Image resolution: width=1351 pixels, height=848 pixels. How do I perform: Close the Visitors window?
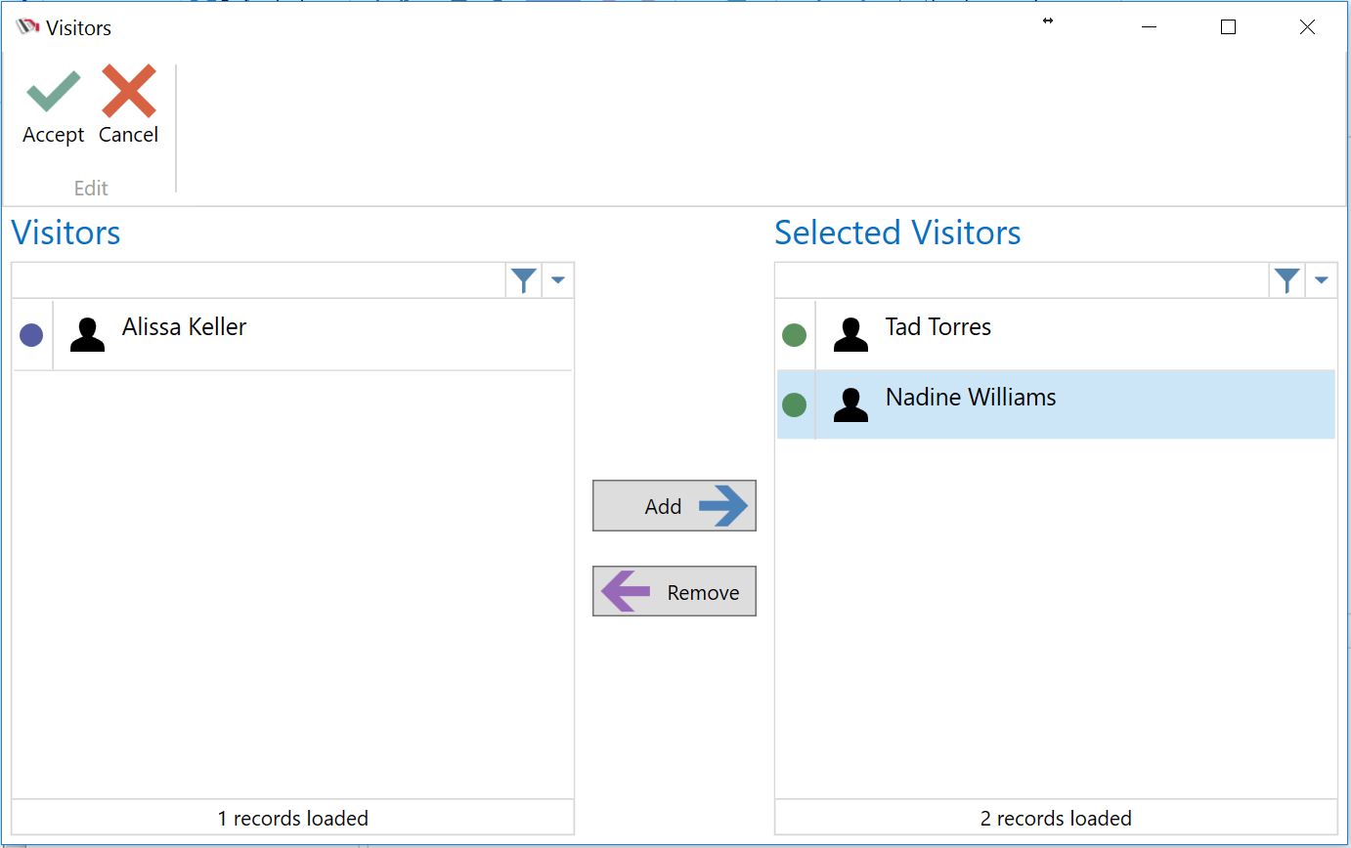pyautogui.click(x=1307, y=27)
